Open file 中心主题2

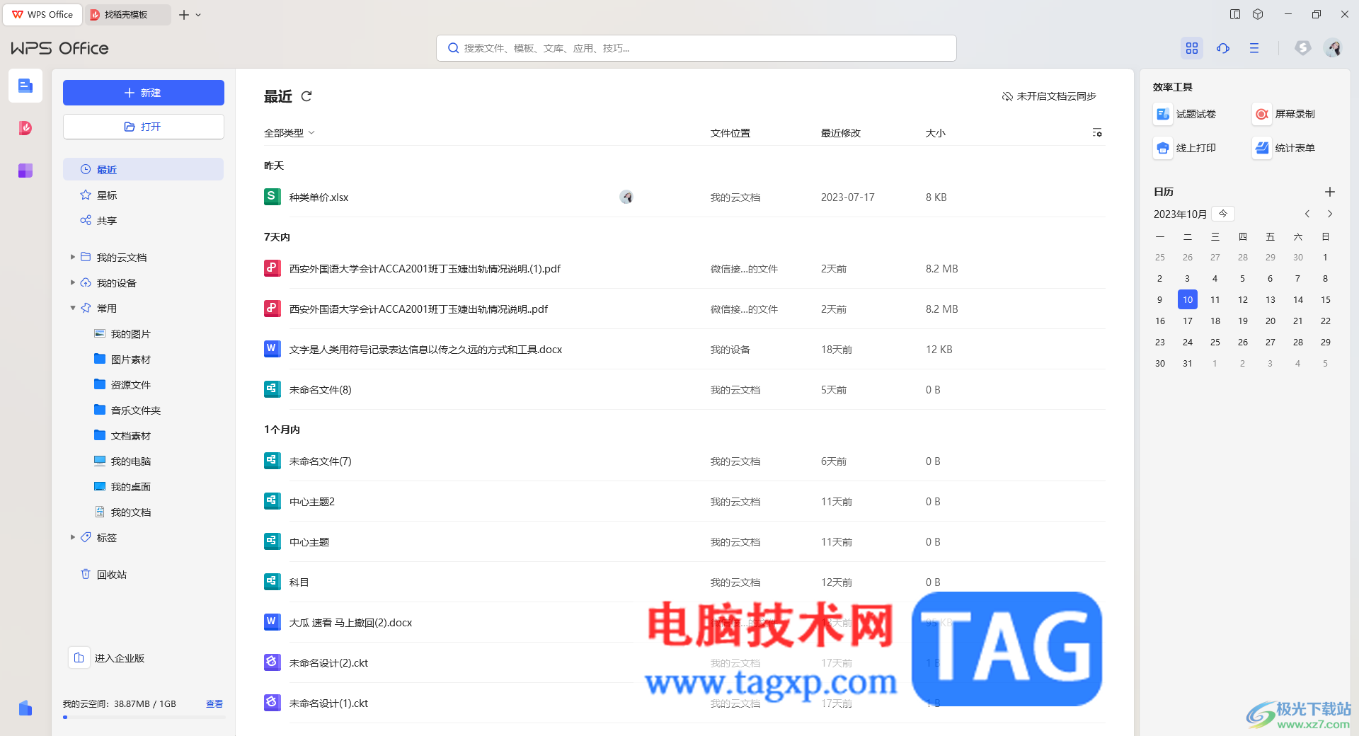tap(311, 502)
